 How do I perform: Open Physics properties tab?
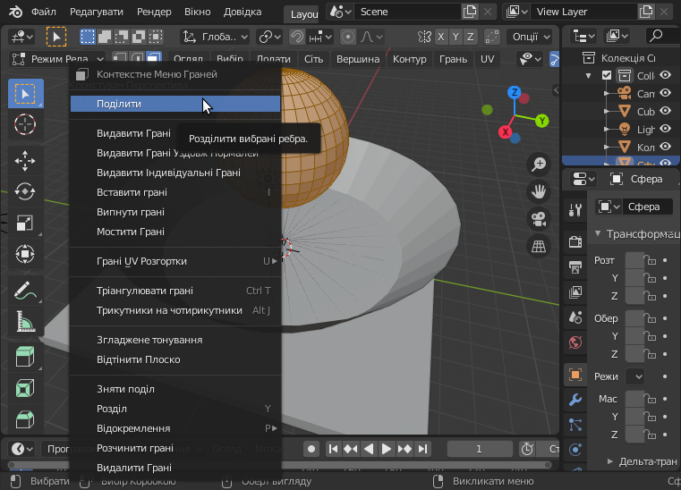click(x=575, y=450)
